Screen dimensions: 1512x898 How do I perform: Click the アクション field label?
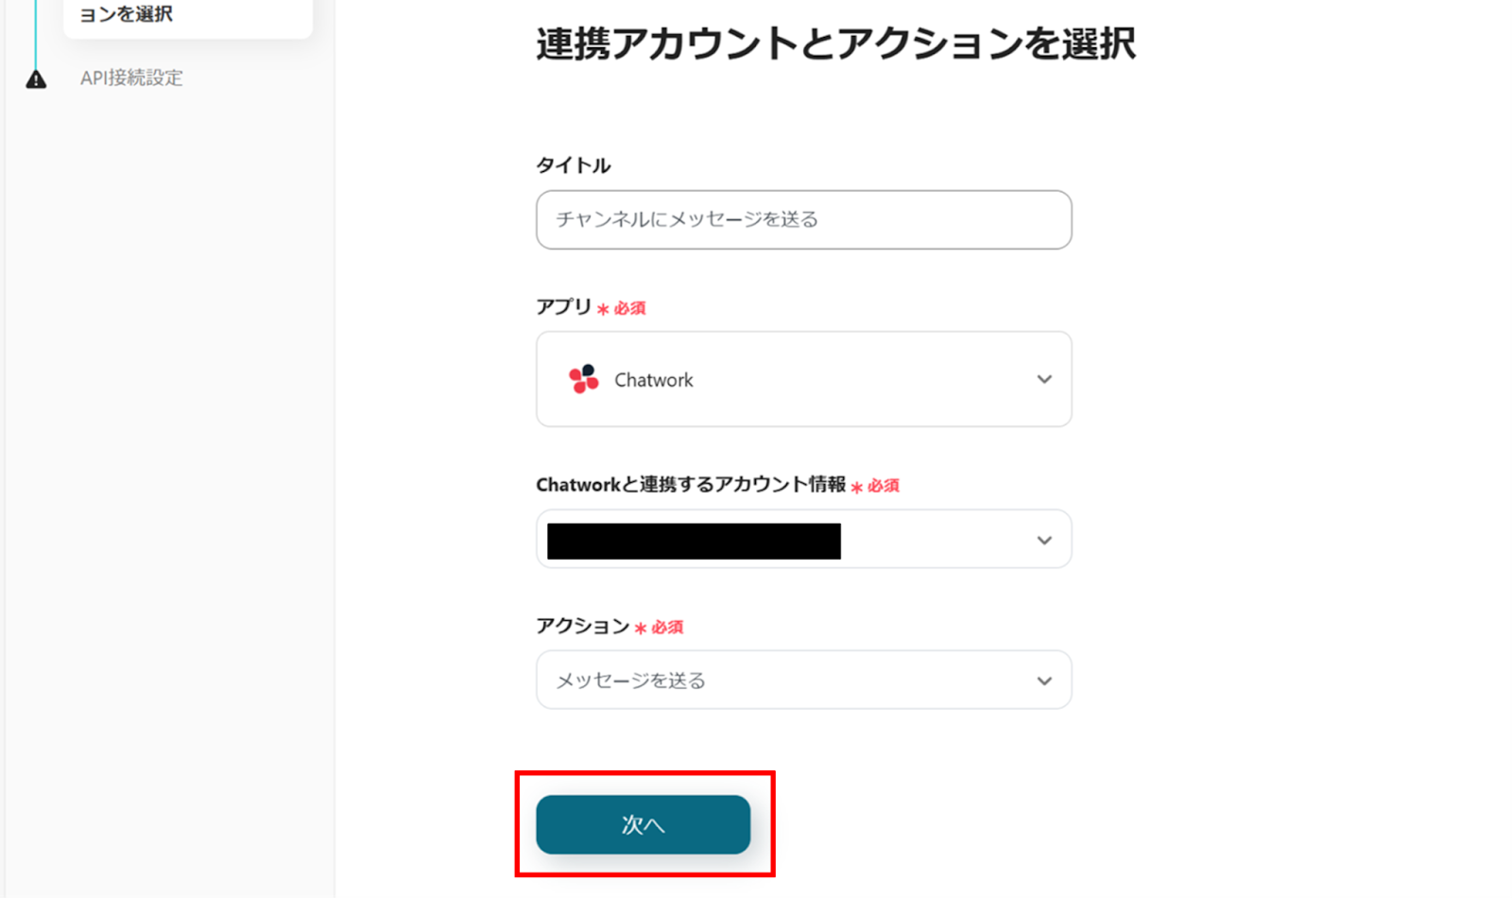(582, 626)
